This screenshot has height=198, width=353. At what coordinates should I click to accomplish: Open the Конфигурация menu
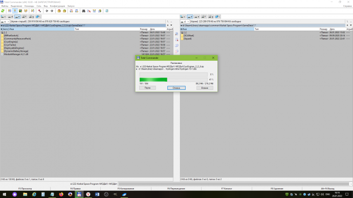(x=57, y=6)
